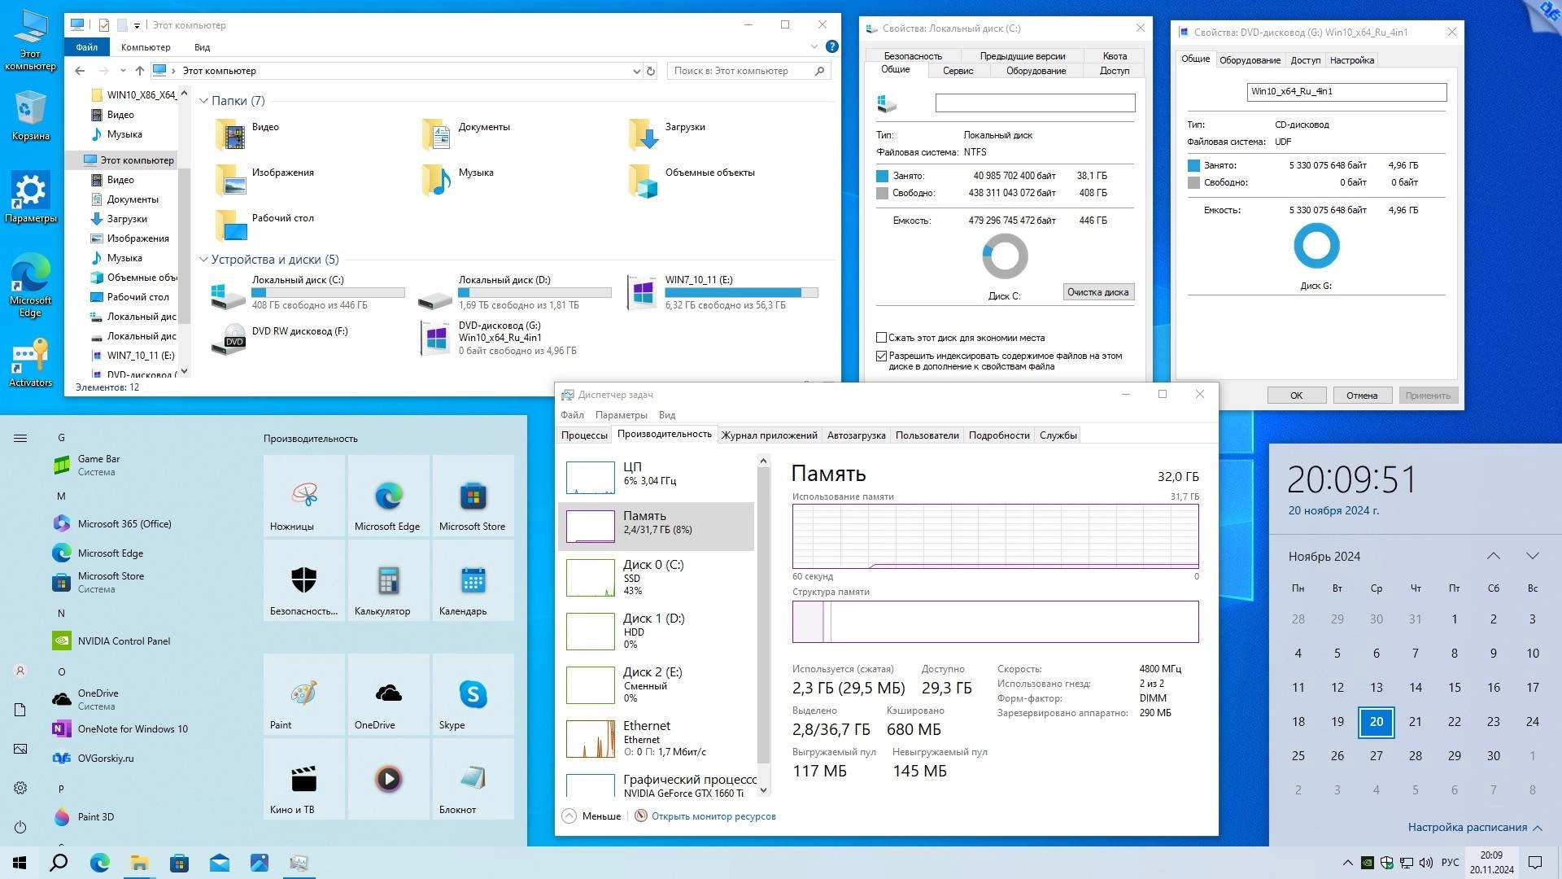Select Автозагрузка tab in Task Manager
1562x879 pixels.
(x=855, y=435)
